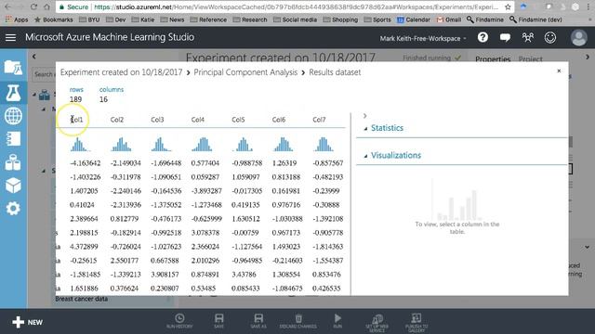The width and height of the screenshot is (595, 334).
Task: Open the Web Services globe icon
Action: click(13, 116)
